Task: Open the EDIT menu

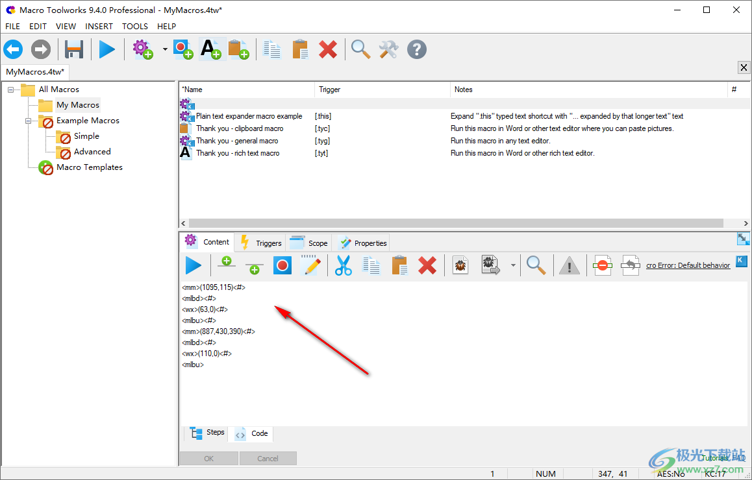Action: (x=38, y=27)
